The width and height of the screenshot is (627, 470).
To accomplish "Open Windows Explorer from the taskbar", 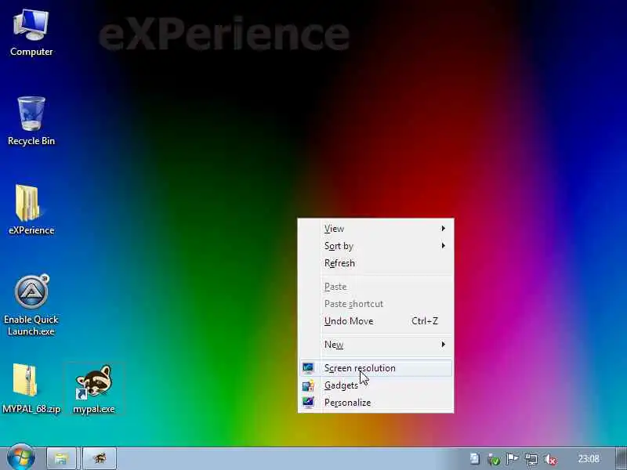I will point(61,458).
